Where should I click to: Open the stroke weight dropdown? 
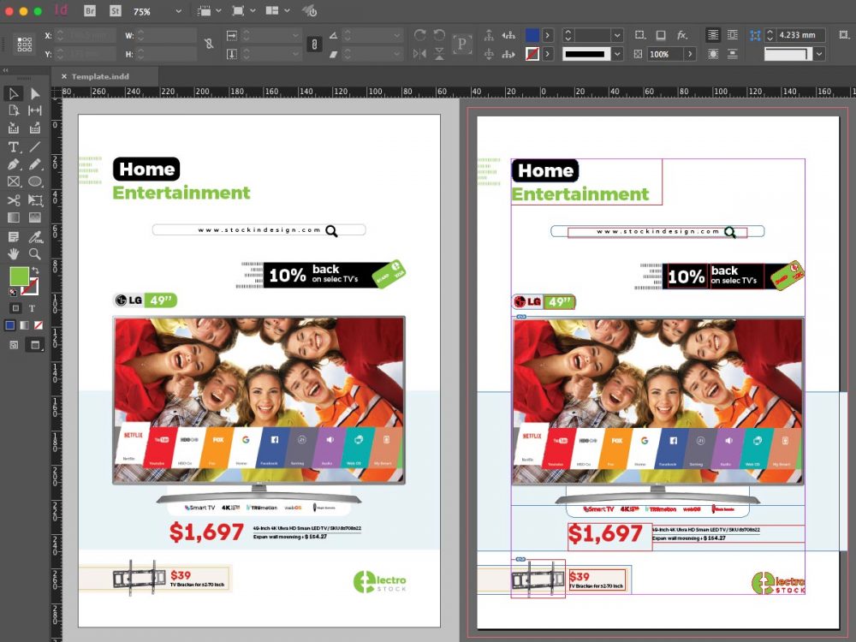(x=617, y=35)
